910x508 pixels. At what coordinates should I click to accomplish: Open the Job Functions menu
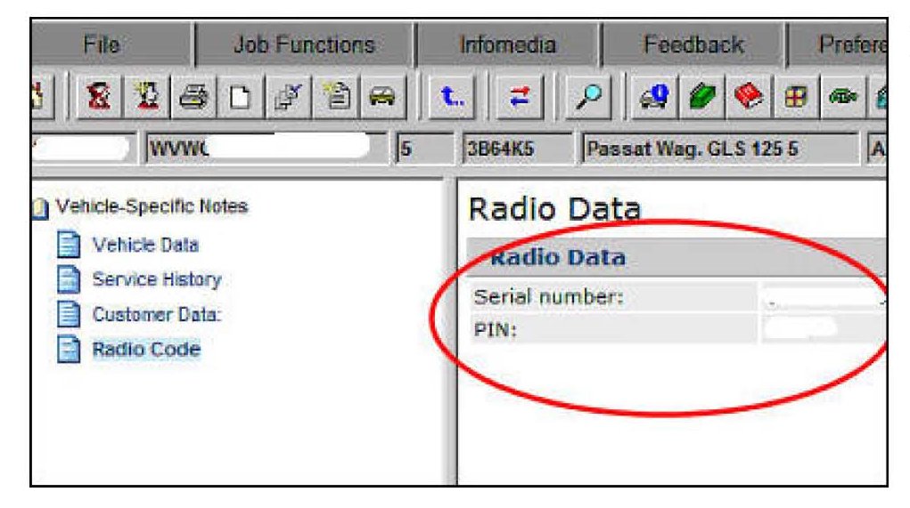click(x=304, y=44)
